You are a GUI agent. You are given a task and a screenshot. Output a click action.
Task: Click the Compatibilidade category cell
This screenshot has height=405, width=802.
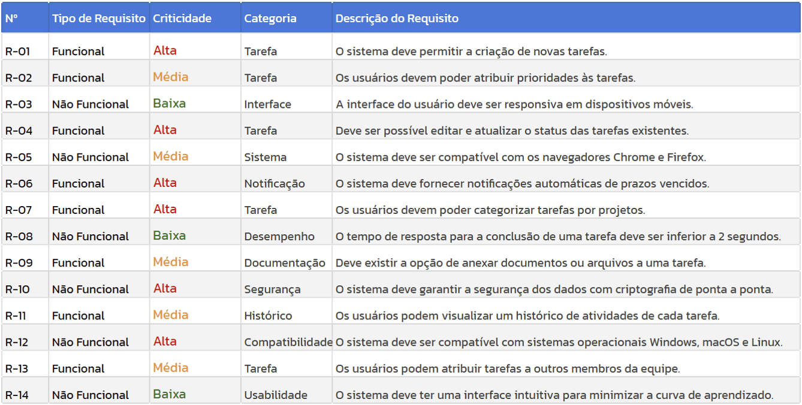coord(286,341)
